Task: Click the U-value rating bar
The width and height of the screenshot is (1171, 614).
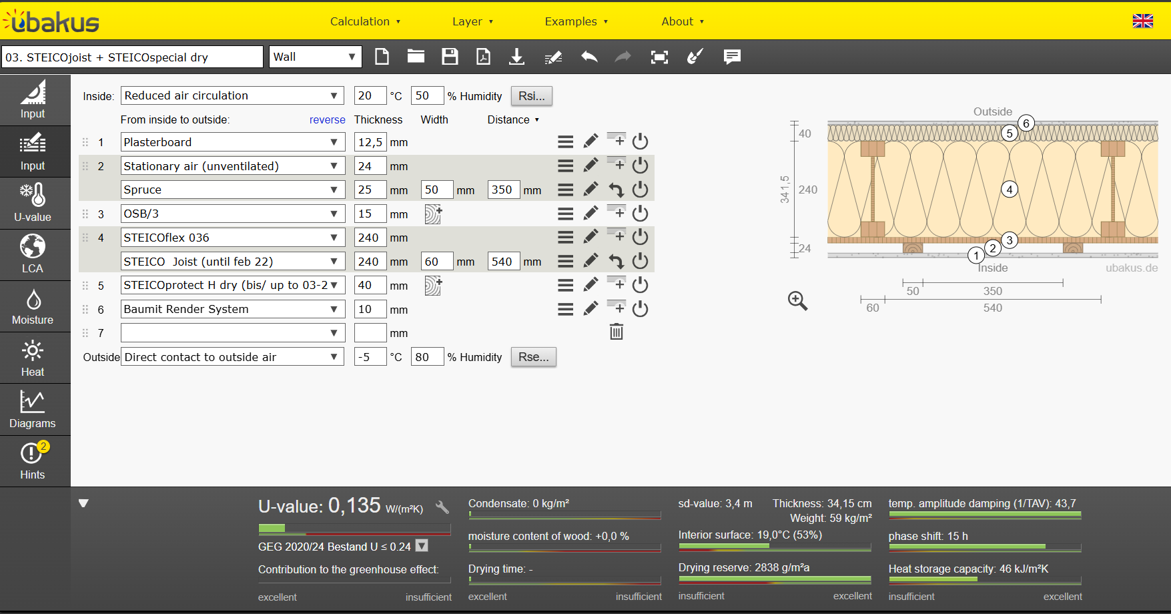Action: (x=354, y=529)
